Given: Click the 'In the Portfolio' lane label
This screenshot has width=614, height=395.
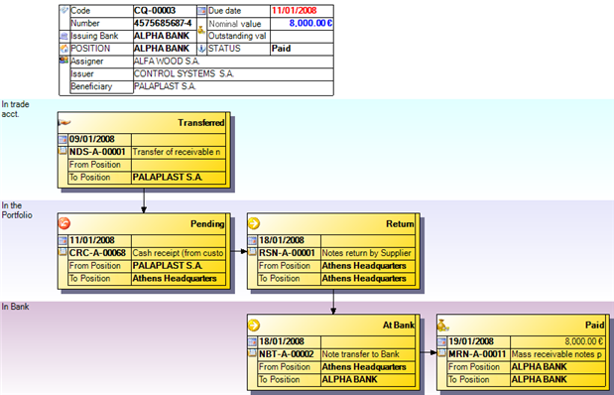Looking at the screenshot, I should click(x=17, y=210).
